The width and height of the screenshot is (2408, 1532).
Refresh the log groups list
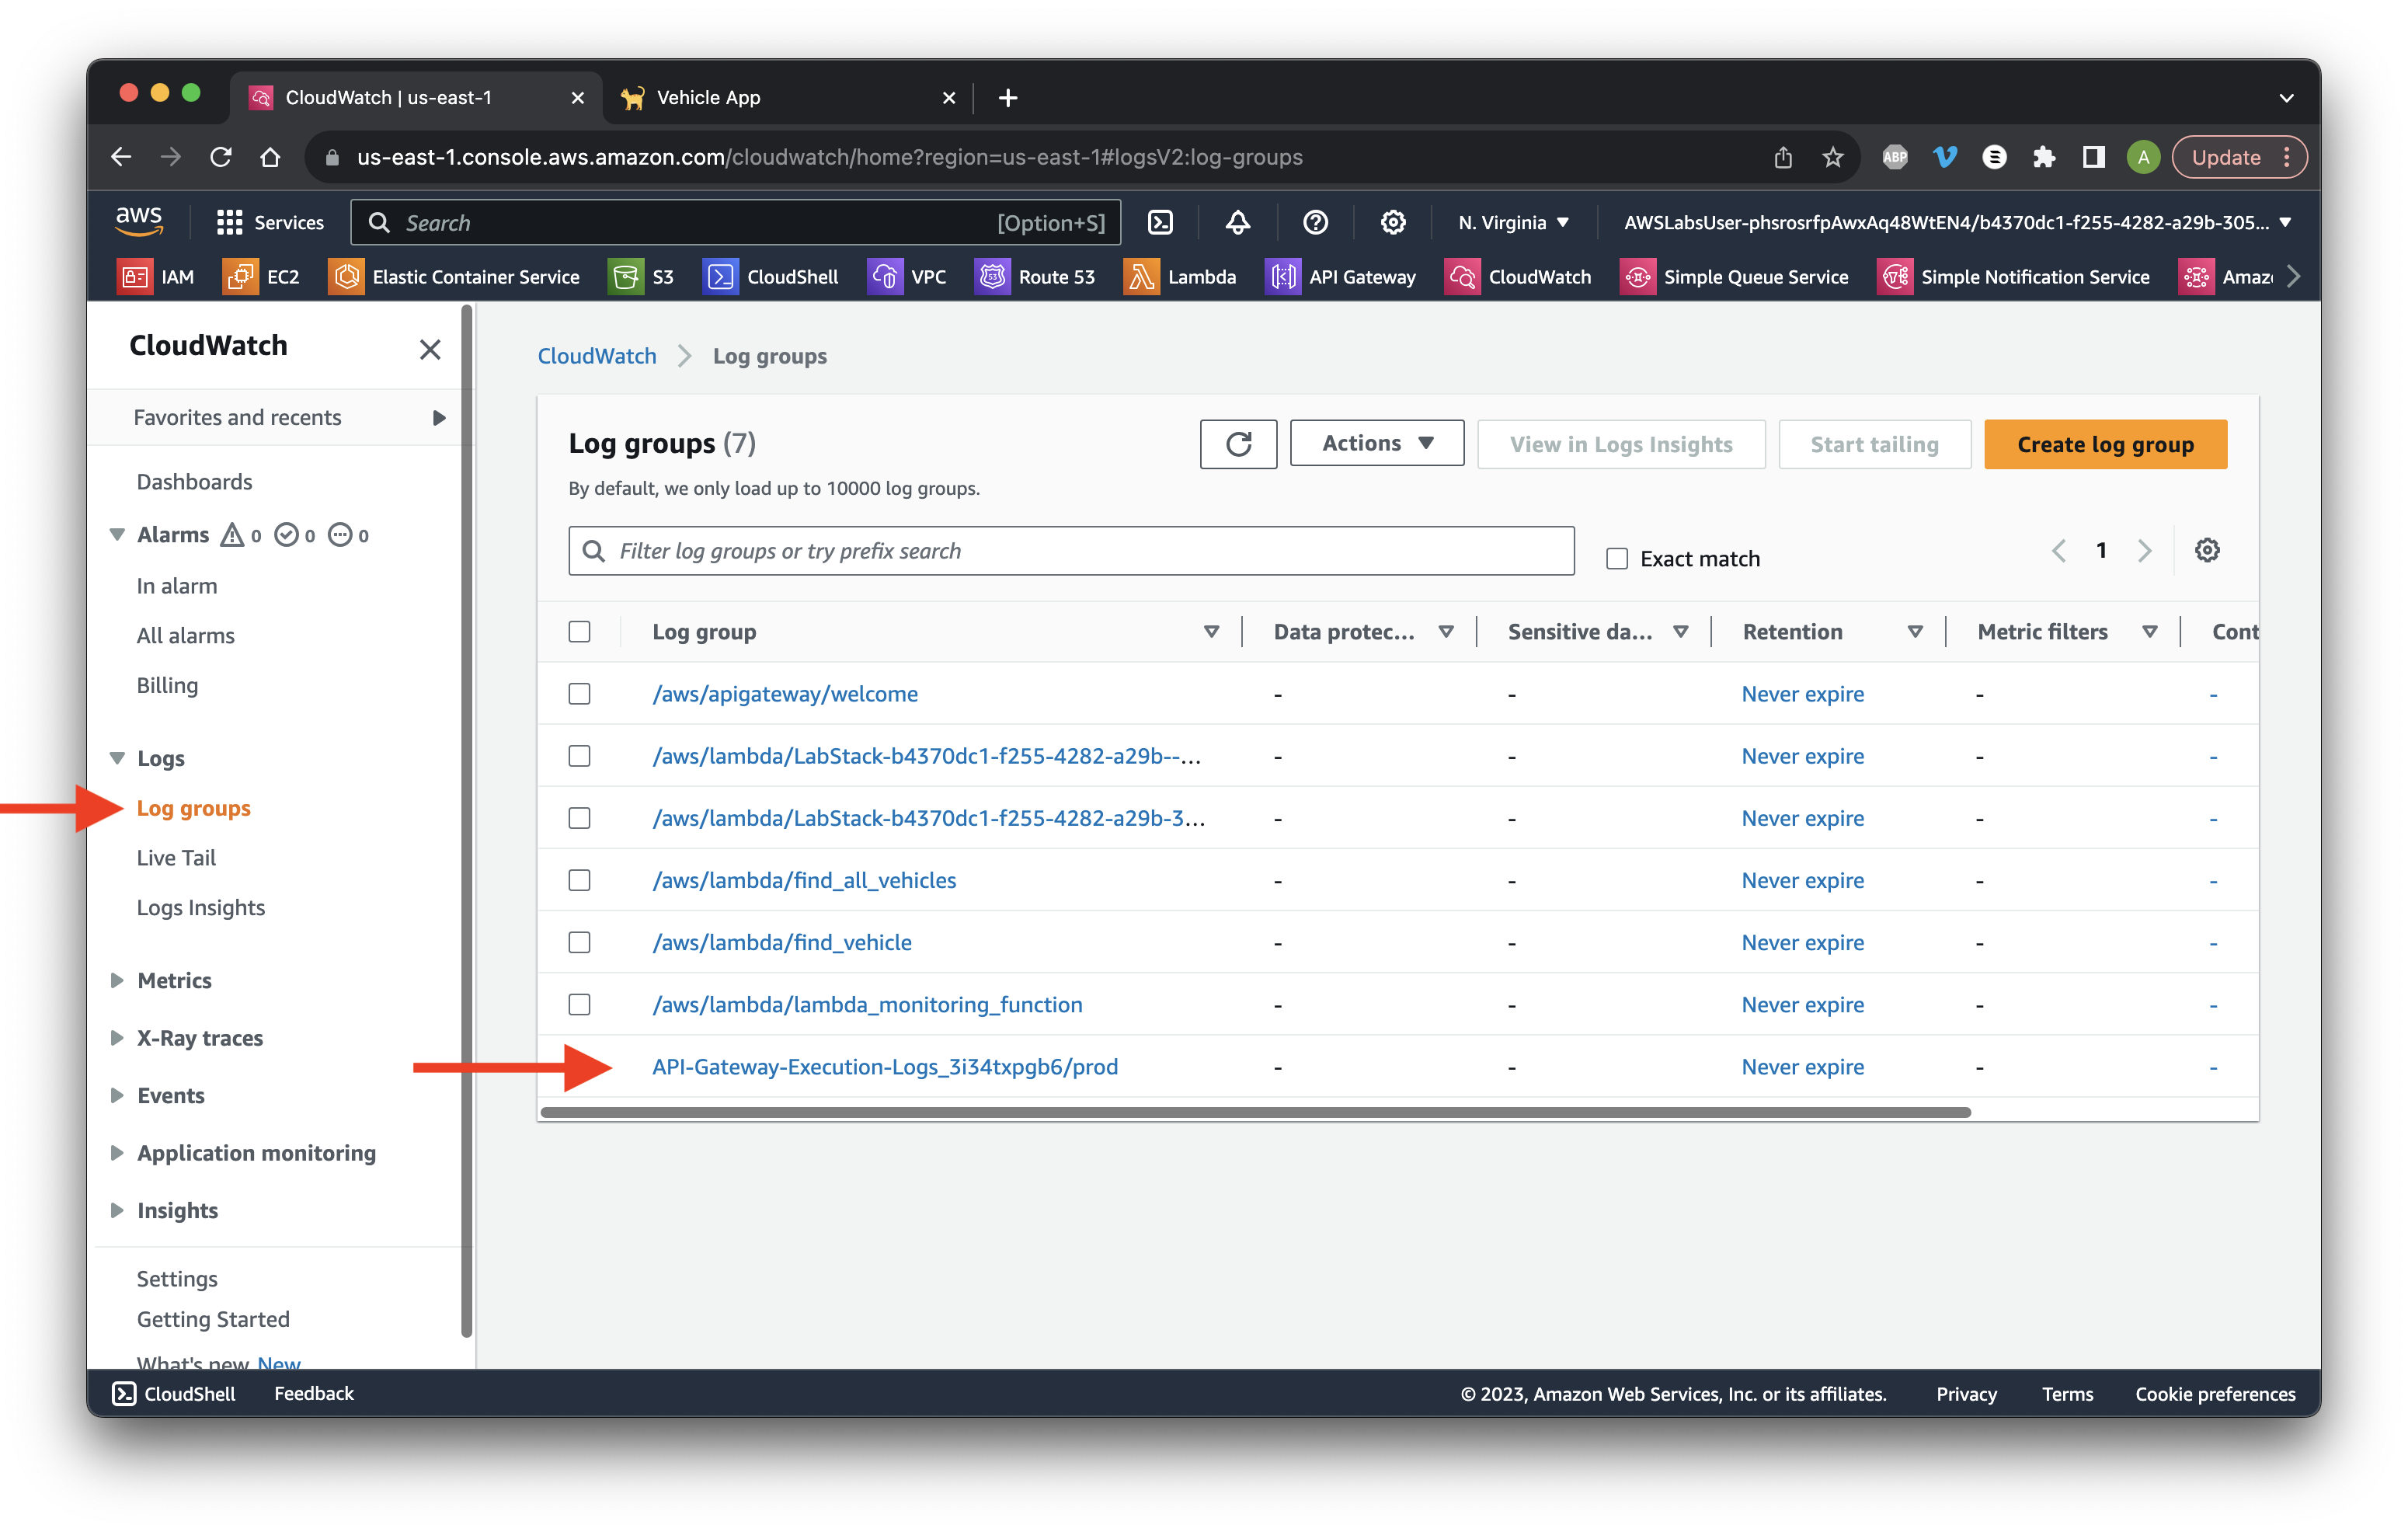[x=1238, y=444]
